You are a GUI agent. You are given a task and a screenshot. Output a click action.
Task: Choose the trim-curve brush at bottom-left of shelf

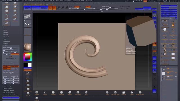37,98
